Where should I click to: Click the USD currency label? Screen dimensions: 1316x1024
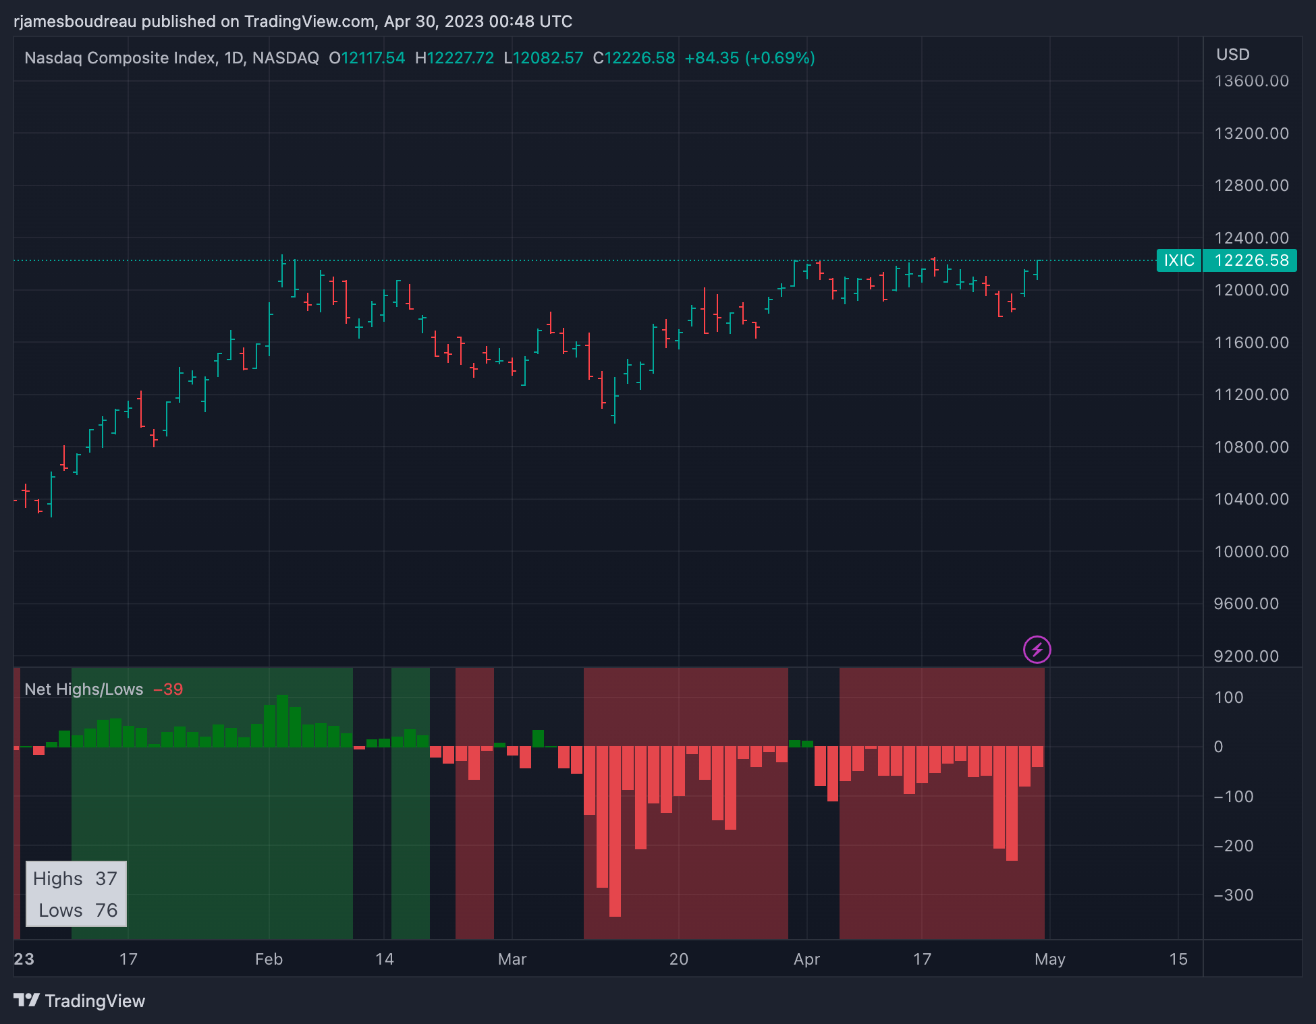1232,55
